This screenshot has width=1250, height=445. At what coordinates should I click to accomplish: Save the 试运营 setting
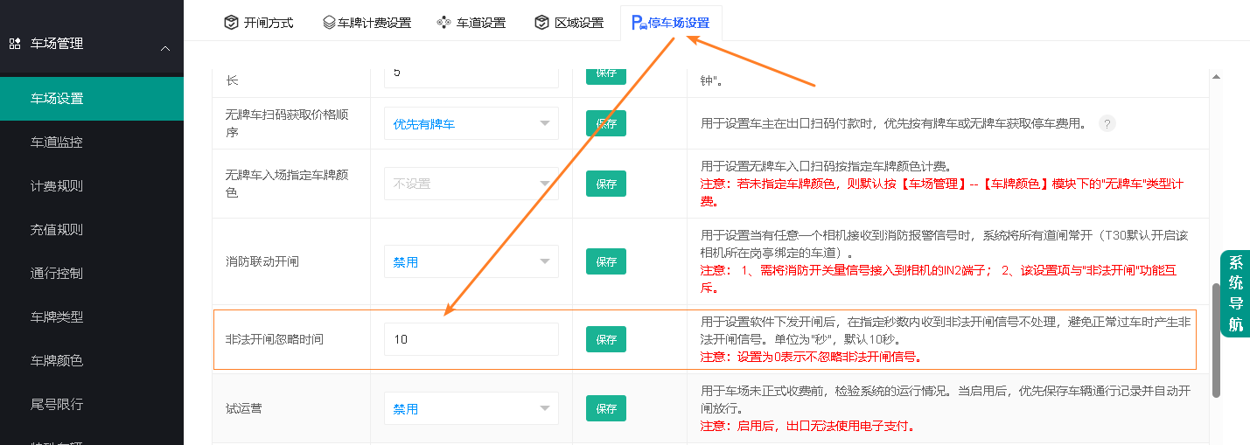(x=606, y=408)
